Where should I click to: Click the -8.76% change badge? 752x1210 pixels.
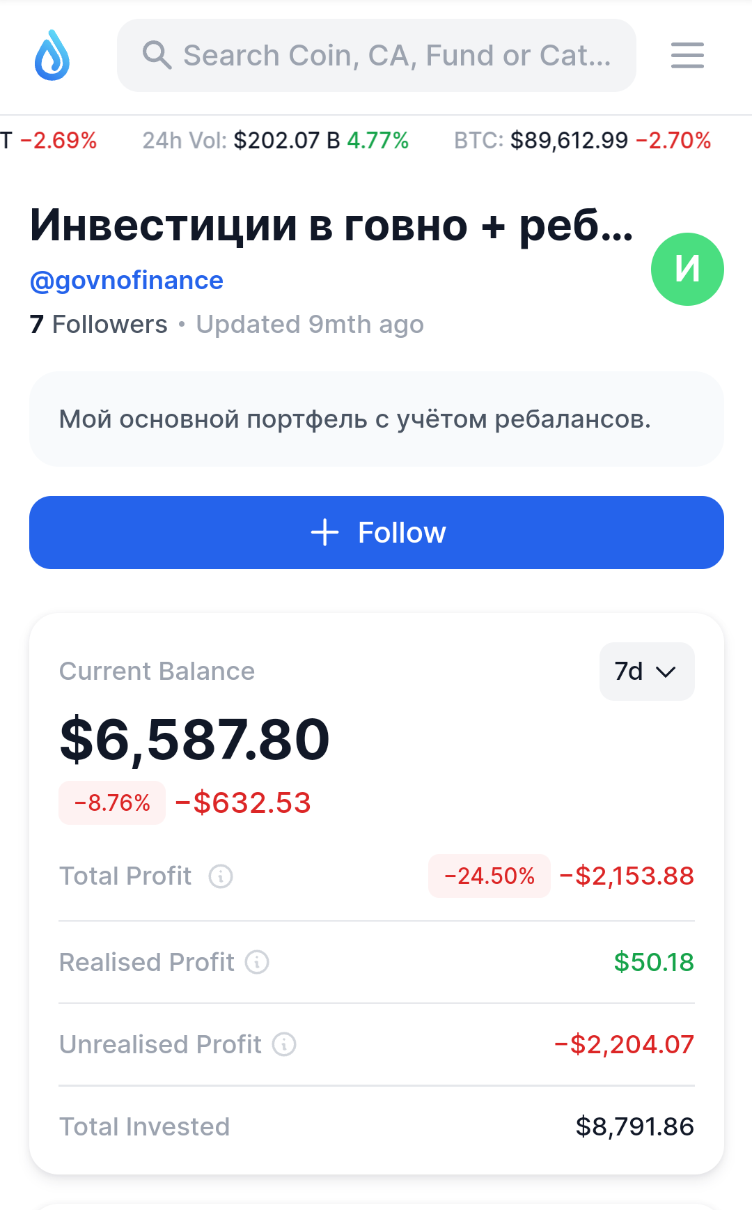point(112,802)
